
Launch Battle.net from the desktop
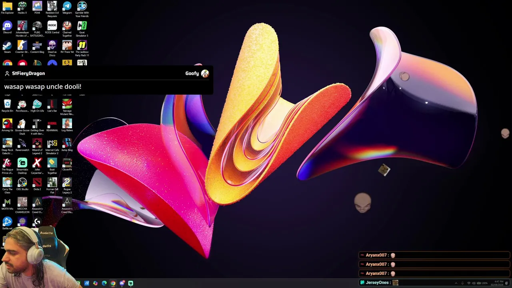(7, 223)
